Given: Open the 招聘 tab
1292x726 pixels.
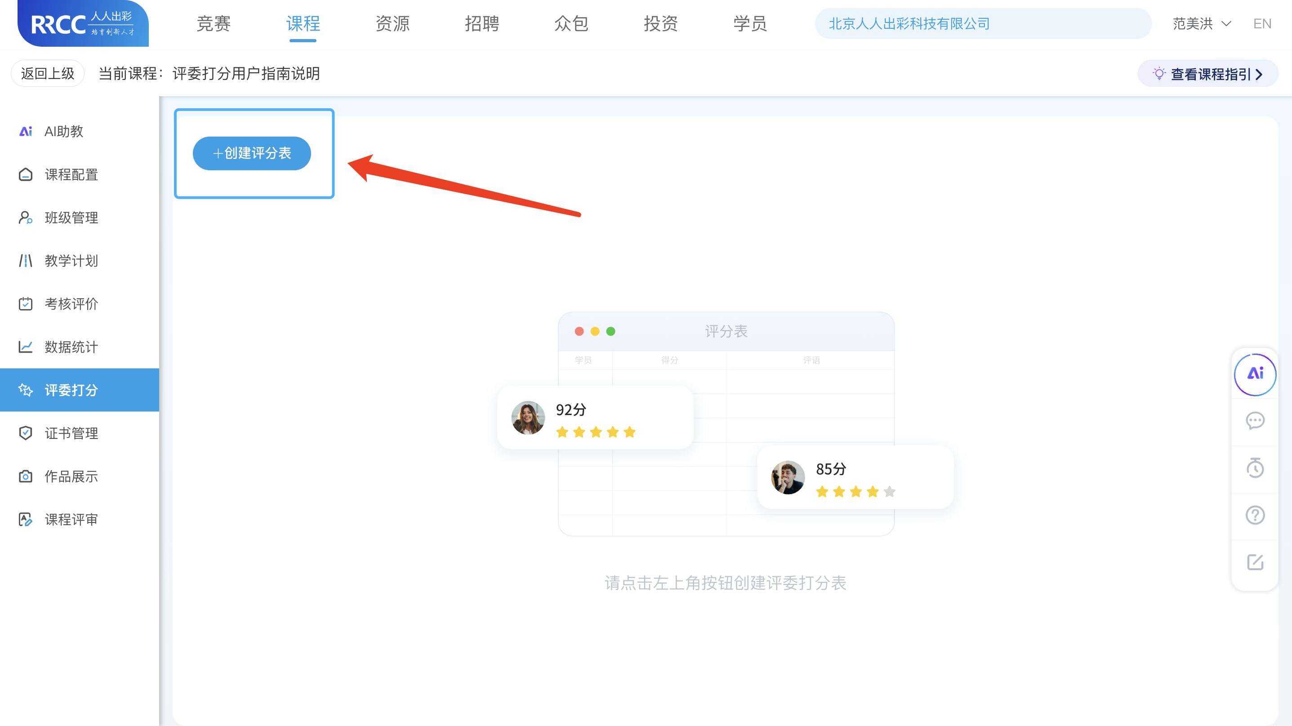Looking at the screenshot, I should (482, 23).
